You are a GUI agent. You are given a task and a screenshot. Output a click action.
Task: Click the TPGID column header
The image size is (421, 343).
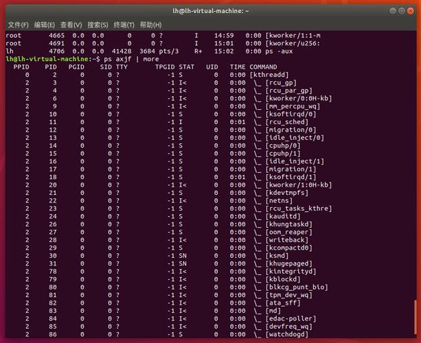click(x=165, y=67)
